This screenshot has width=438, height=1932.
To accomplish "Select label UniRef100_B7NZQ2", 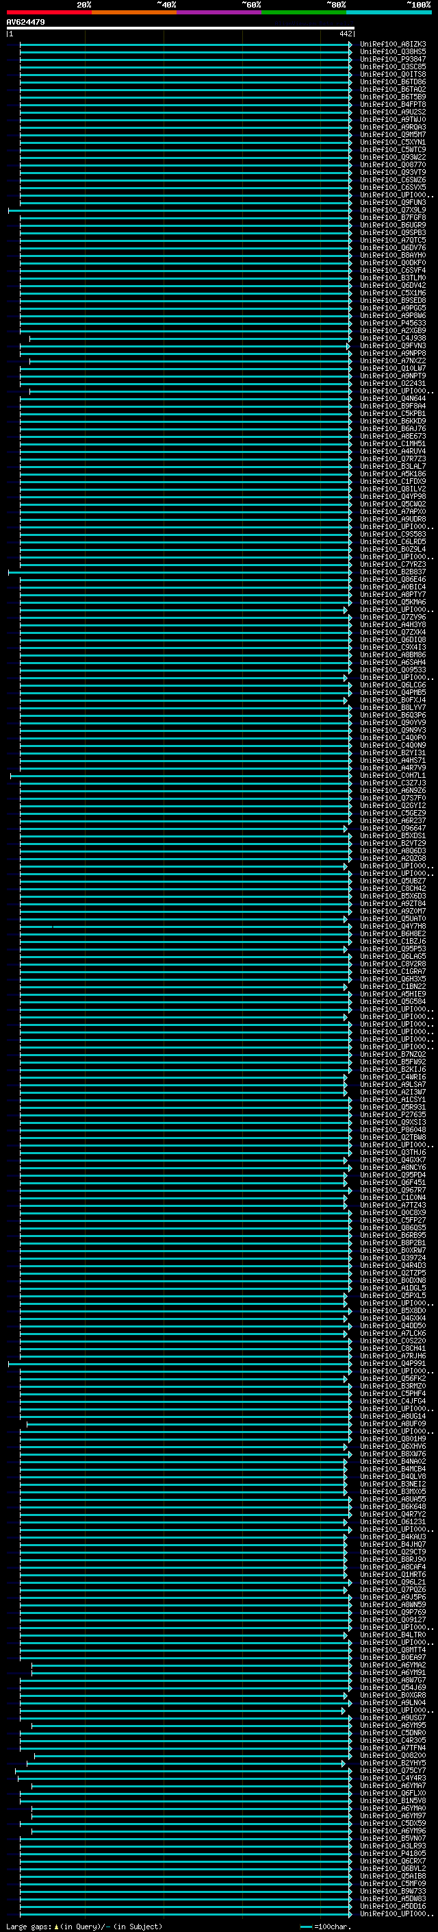I will (x=393, y=1055).
